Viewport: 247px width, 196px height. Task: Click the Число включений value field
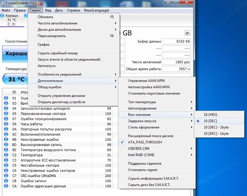(x=176, y=62)
